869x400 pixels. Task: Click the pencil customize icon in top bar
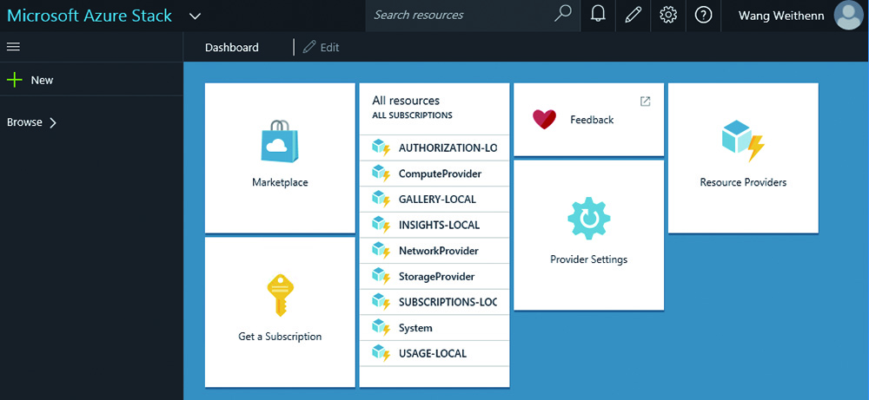point(633,15)
